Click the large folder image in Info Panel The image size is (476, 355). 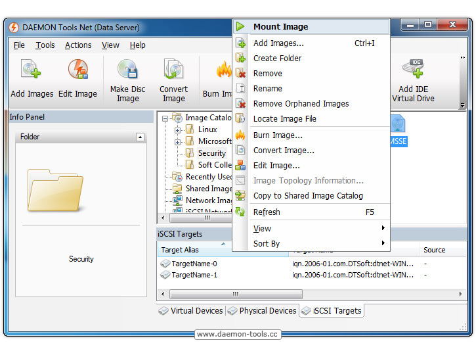(x=55, y=189)
